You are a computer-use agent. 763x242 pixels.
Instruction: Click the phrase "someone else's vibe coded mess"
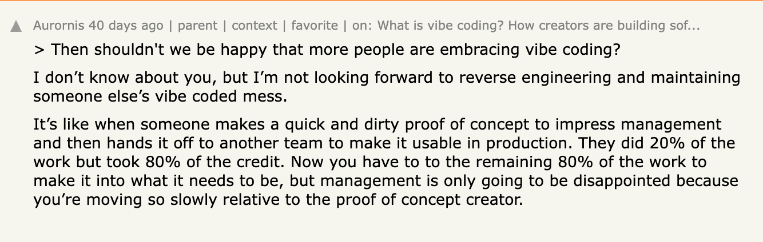158,96
